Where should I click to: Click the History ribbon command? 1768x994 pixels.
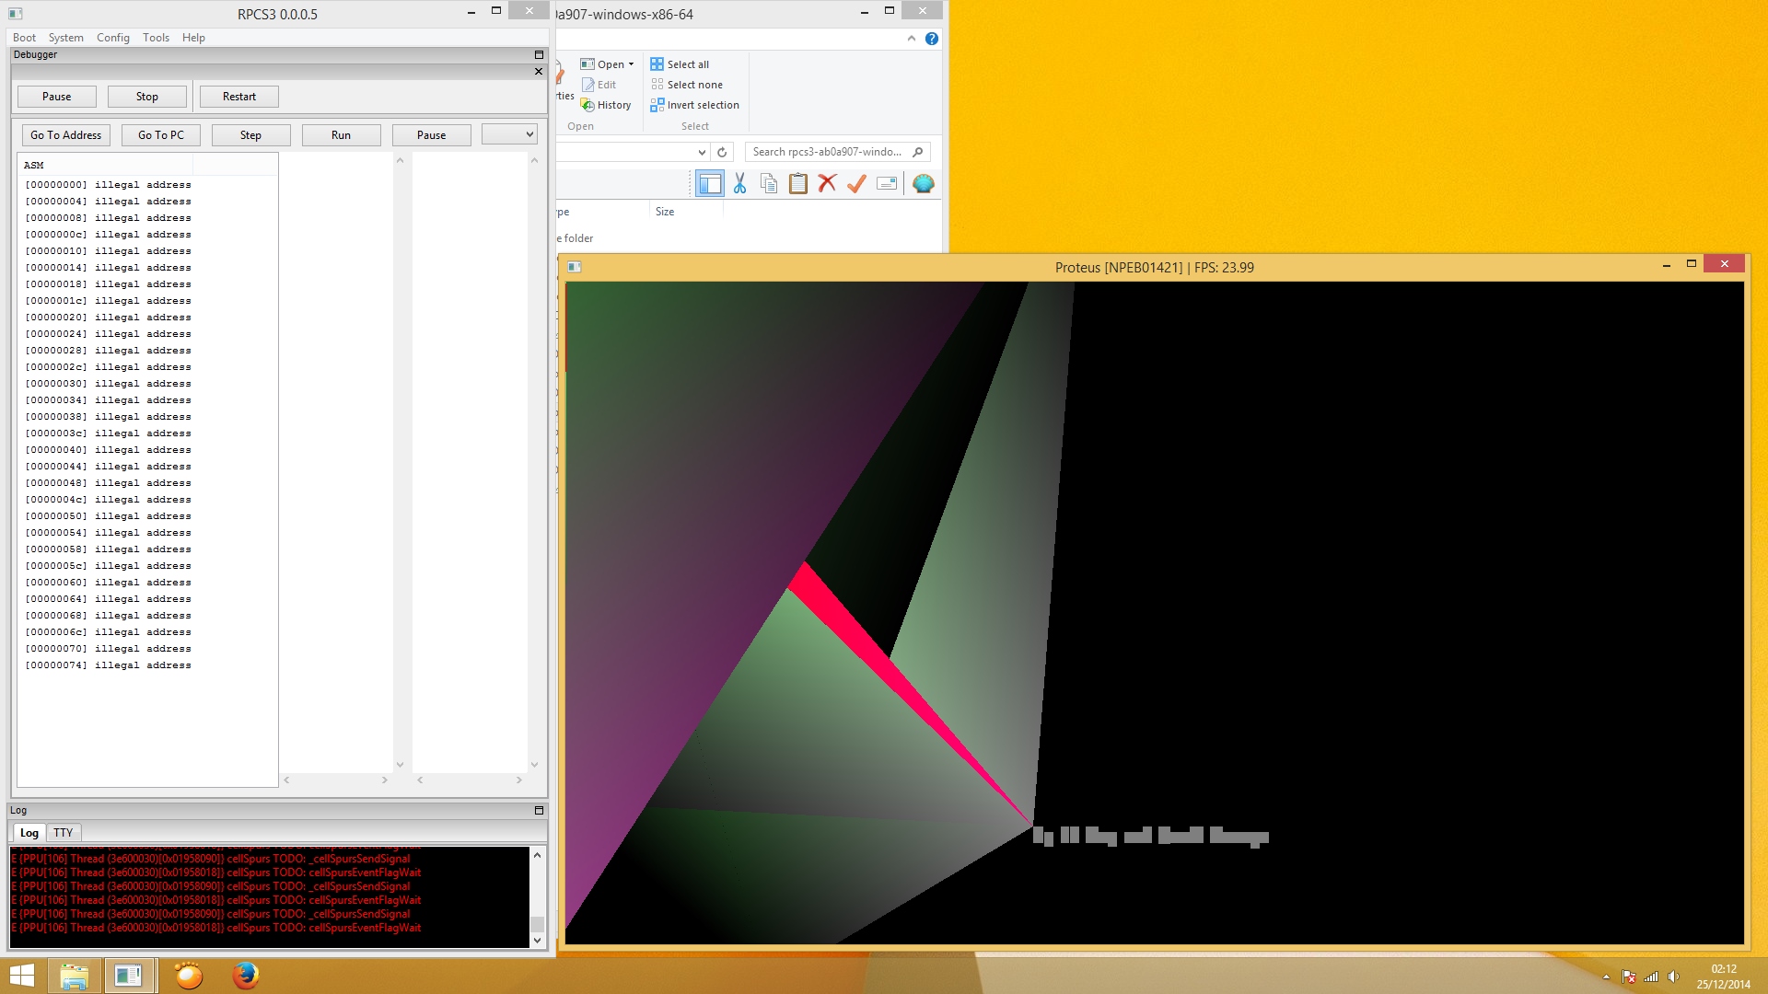606,105
